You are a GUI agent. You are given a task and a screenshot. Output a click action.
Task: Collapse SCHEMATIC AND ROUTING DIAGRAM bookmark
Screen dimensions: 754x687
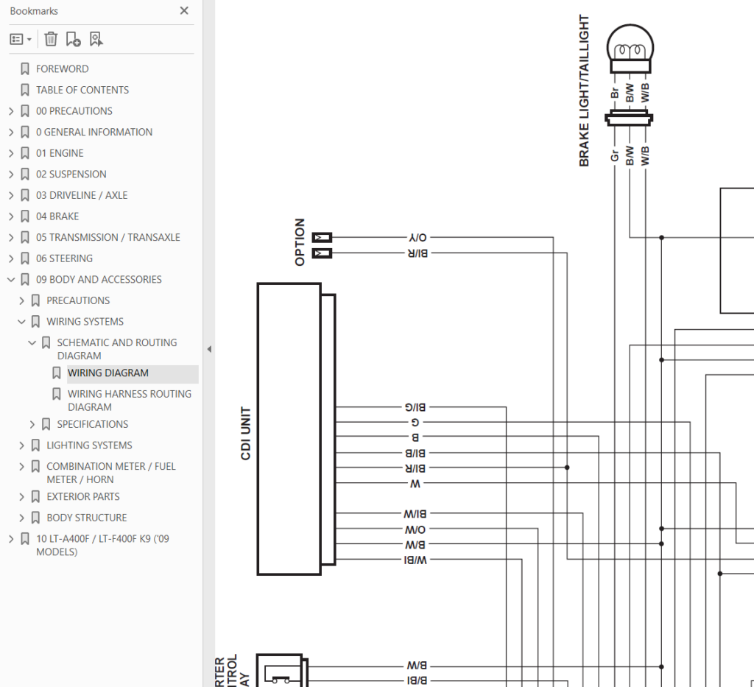32,343
